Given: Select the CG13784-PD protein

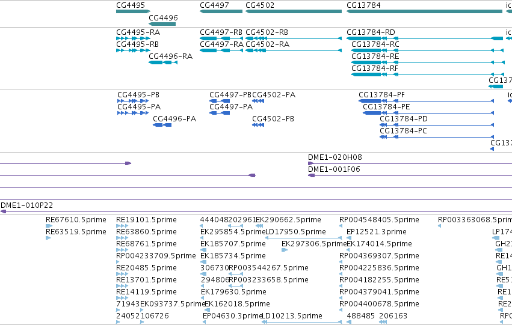Looking at the screenshot, I should point(437,125).
